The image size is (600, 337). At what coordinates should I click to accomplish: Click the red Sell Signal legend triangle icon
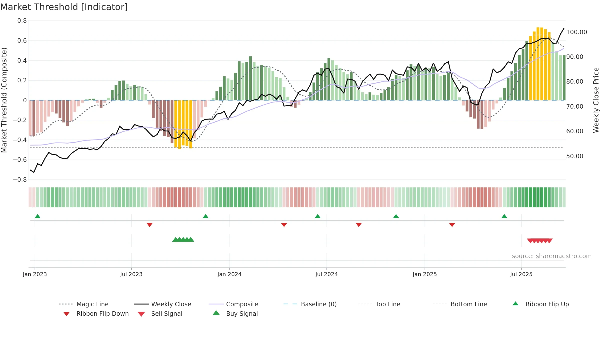pos(141,314)
